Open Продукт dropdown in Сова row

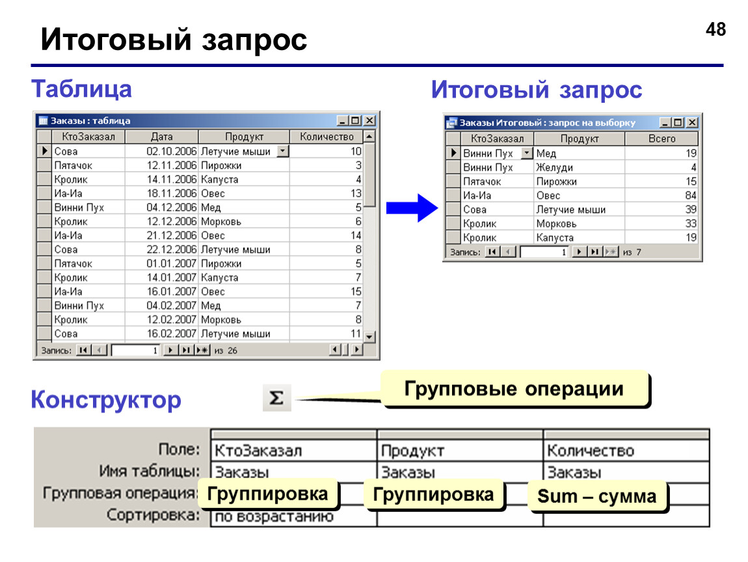(283, 152)
